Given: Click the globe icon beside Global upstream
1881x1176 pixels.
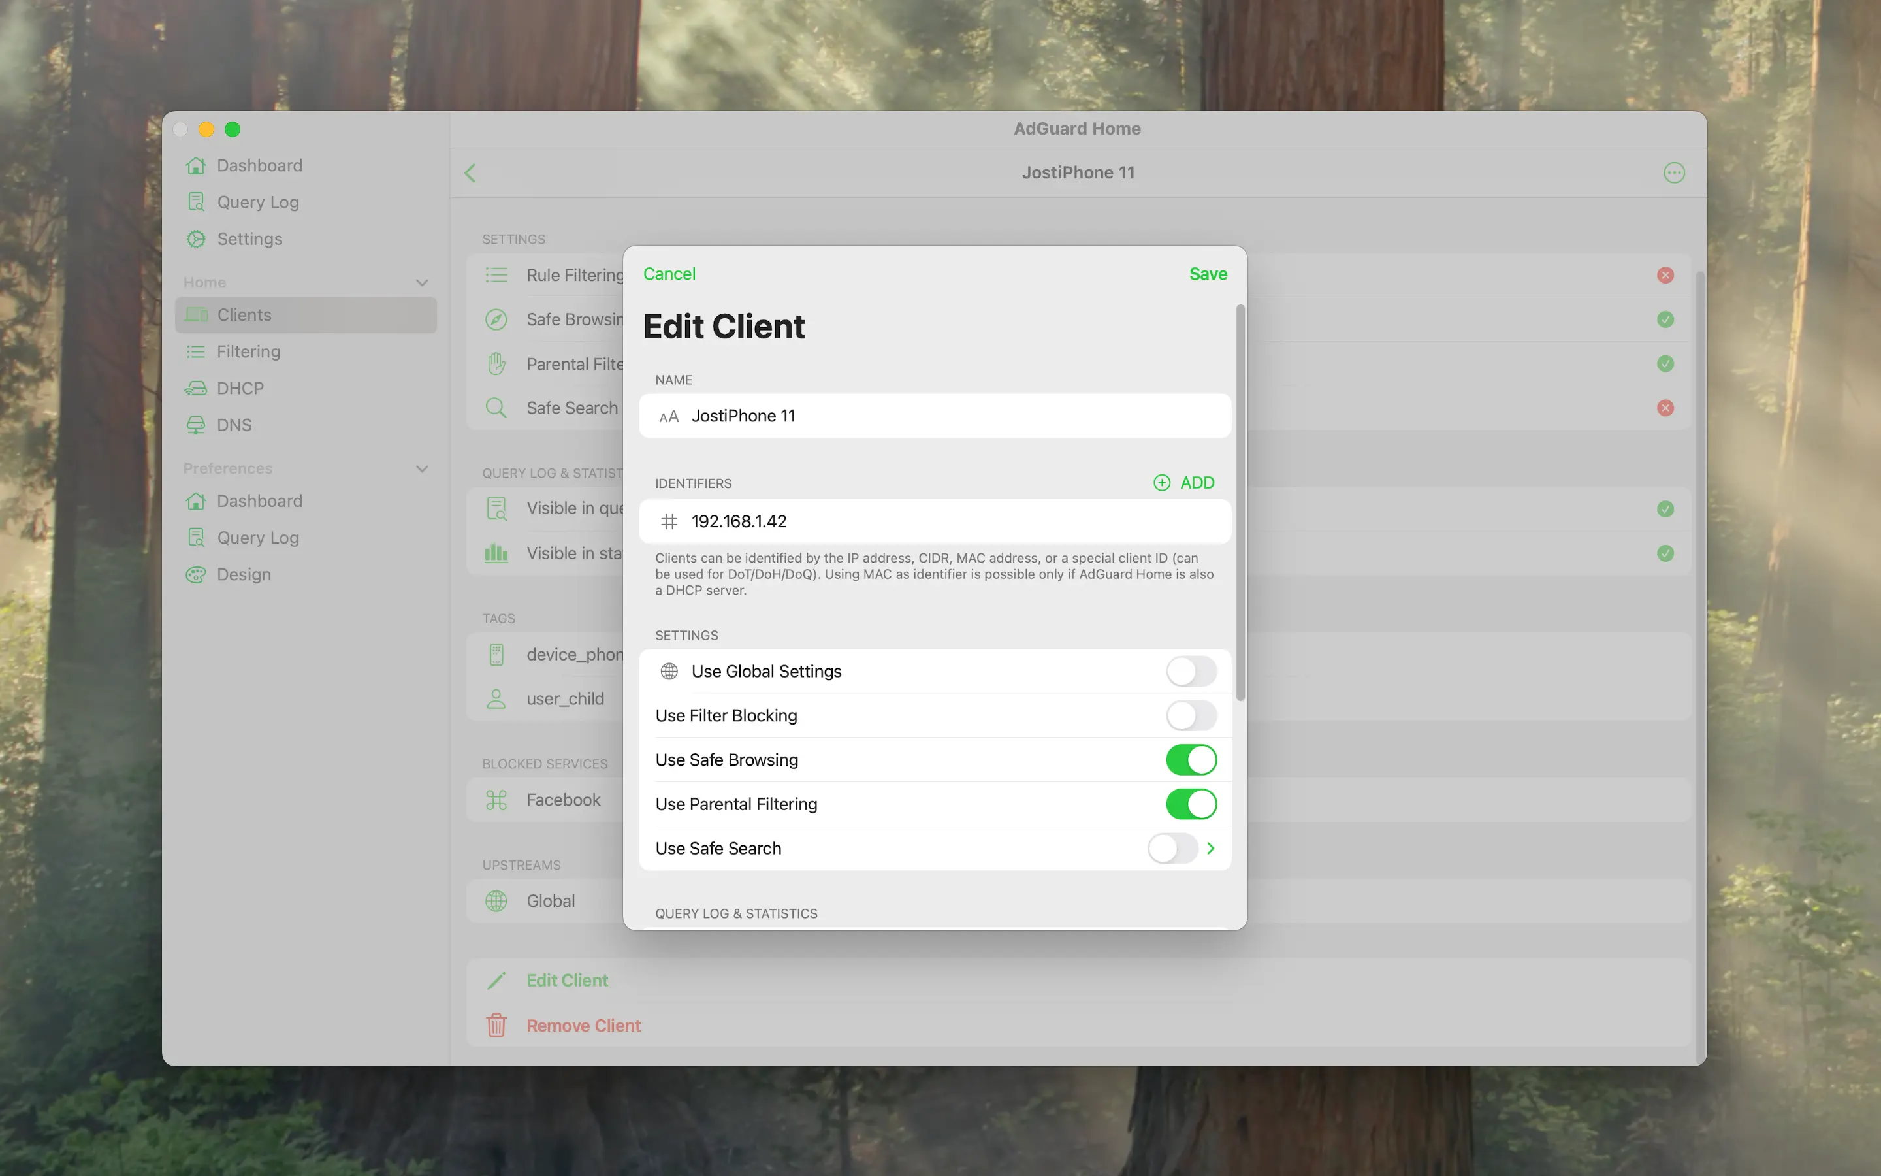Looking at the screenshot, I should click(x=496, y=901).
